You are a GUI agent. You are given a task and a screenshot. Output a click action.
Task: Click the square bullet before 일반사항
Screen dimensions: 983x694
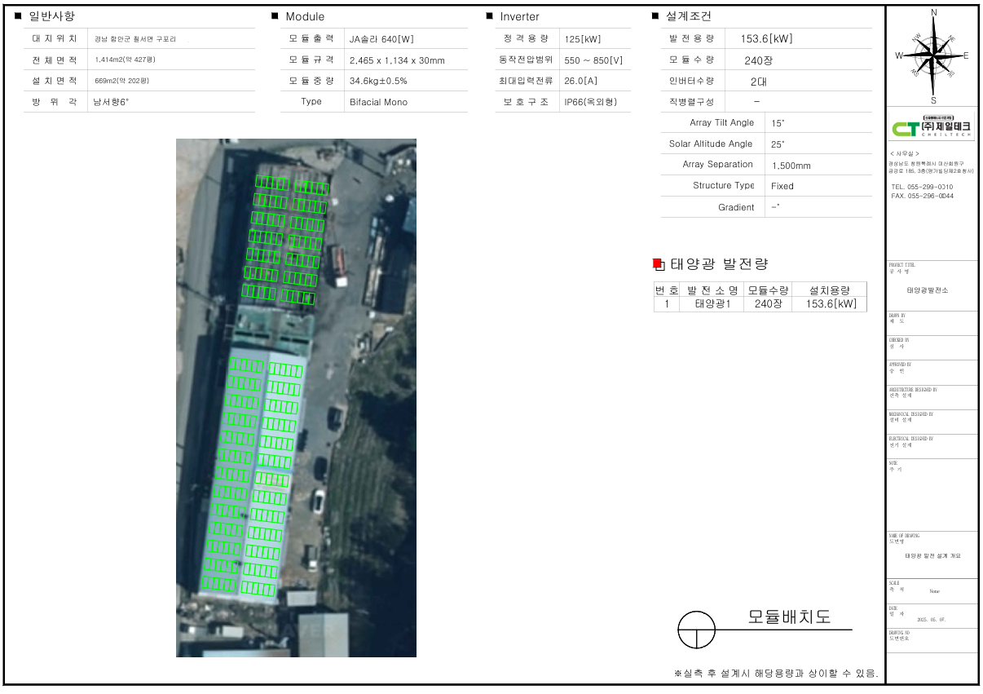point(18,15)
